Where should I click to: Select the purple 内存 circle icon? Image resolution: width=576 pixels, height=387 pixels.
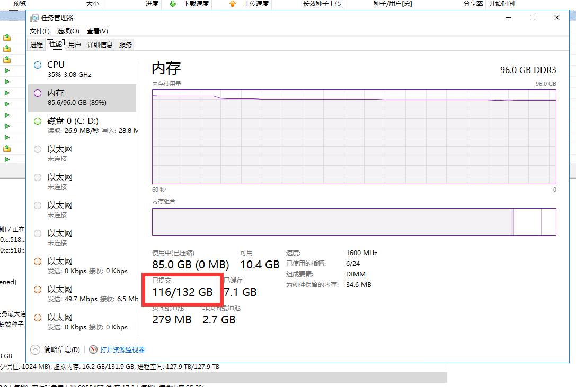coord(38,93)
